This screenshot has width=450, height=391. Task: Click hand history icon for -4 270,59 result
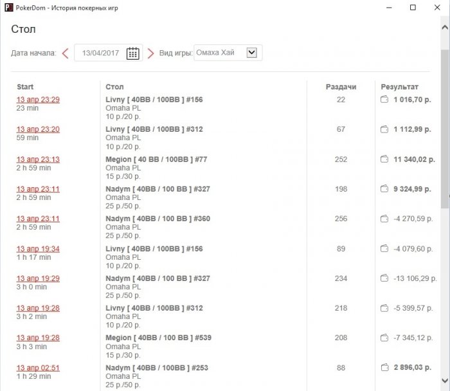tap(385, 219)
